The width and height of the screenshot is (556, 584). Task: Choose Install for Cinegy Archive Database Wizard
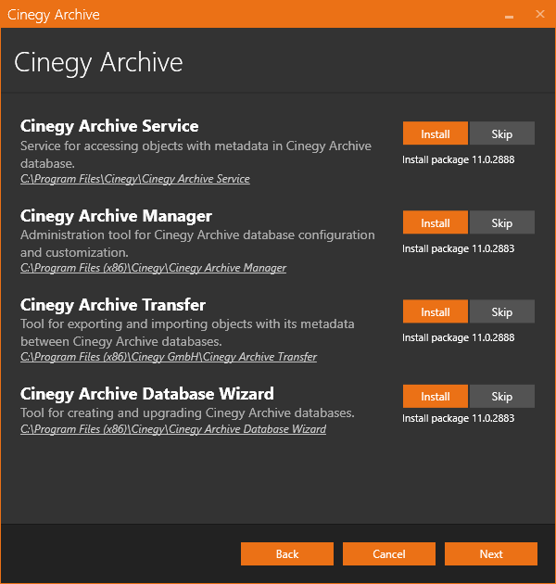(x=435, y=397)
